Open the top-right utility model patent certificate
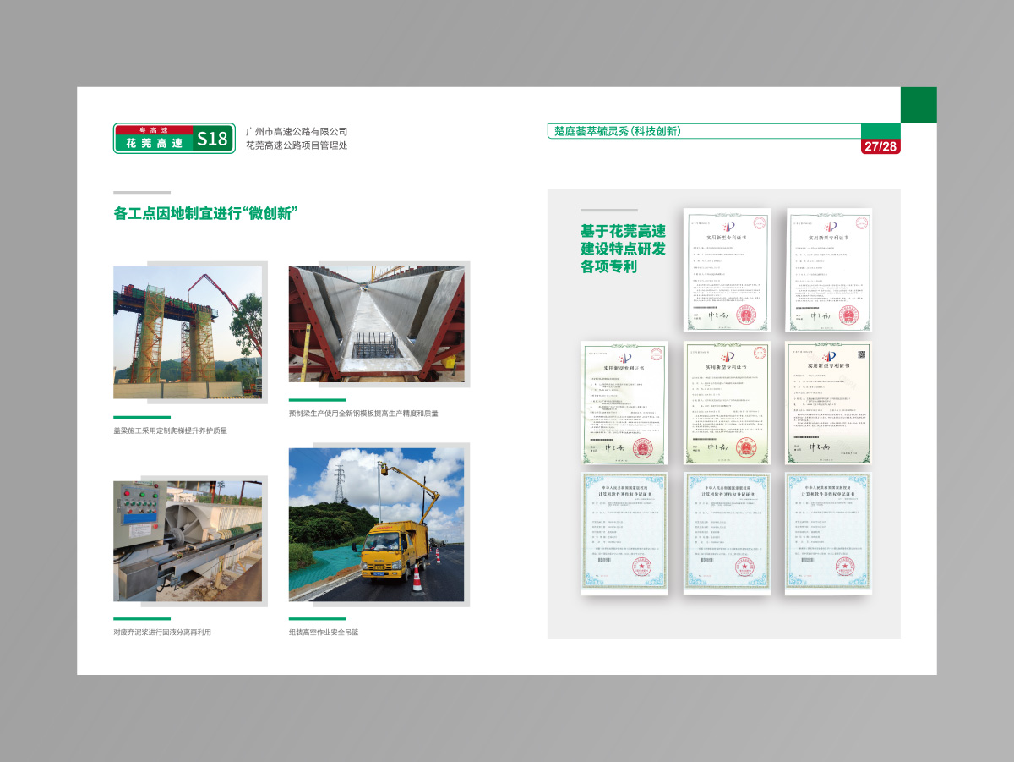The height and width of the screenshot is (762, 1014). coord(829,269)
